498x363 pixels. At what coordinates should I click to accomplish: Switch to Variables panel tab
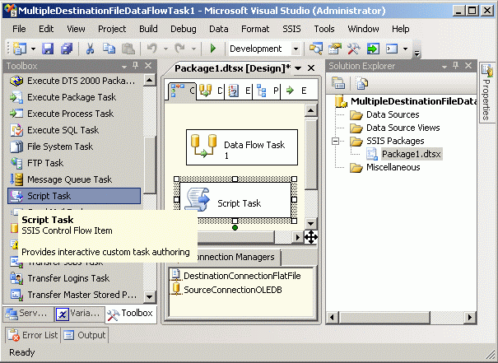(x=79, y=314)
